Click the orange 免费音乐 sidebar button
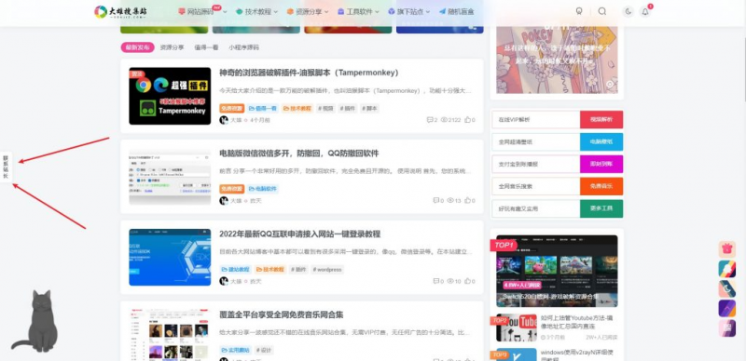 (601, 186)
